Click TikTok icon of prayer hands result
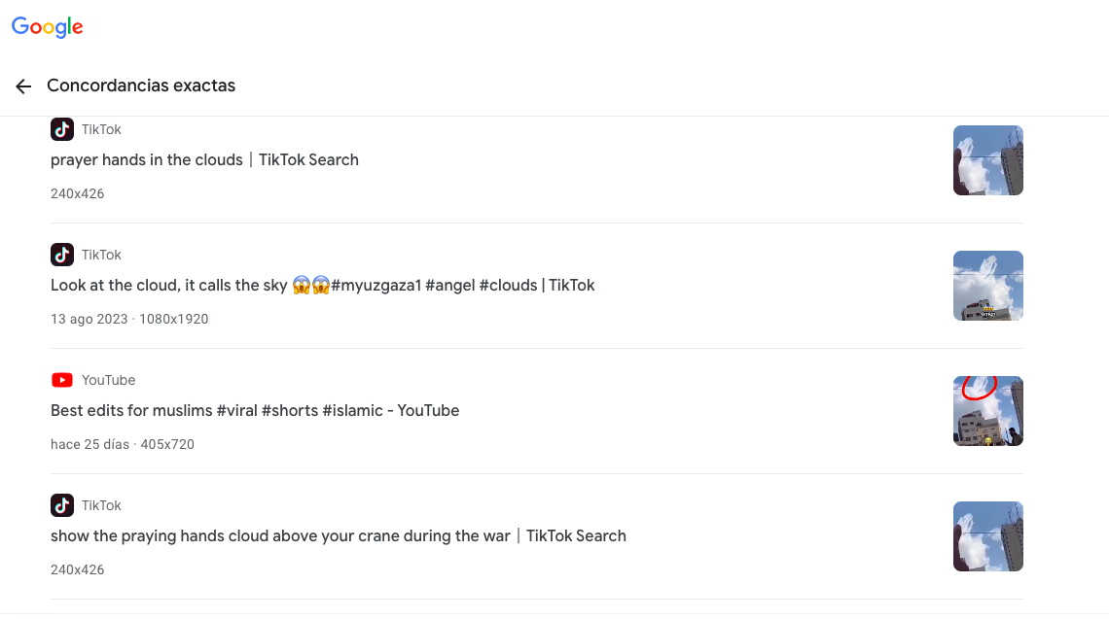 tap(62, 129)
